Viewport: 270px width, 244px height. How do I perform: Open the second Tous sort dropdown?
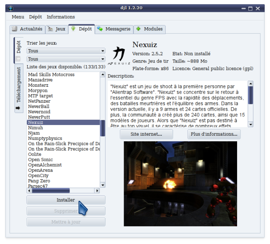pyautogui.click(x=66, y=59)
